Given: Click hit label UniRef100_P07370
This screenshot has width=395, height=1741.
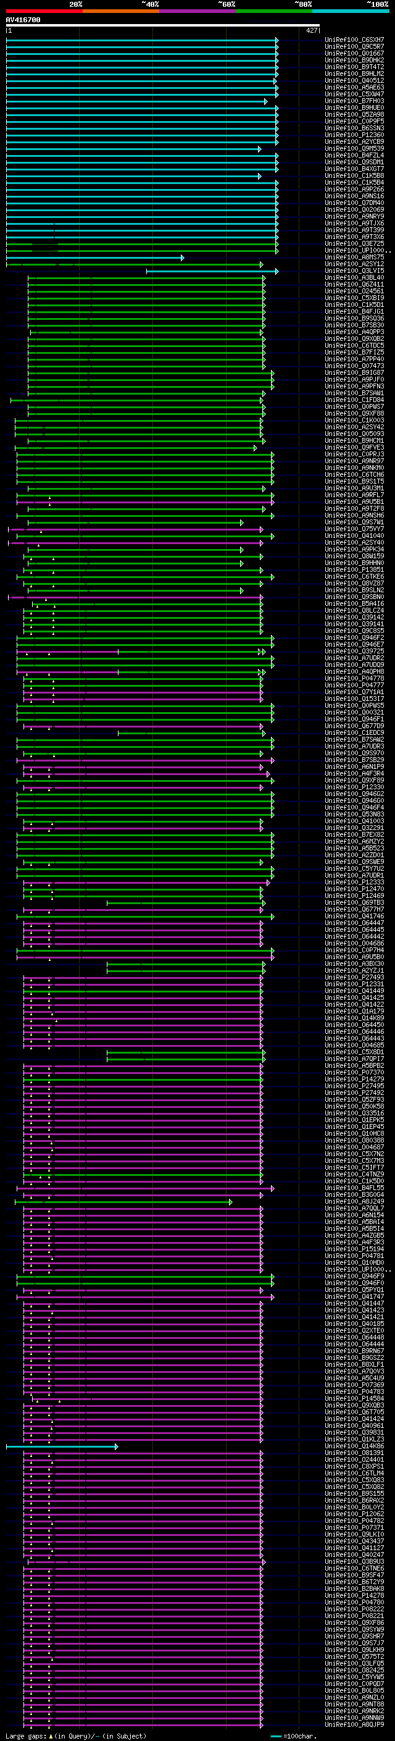Looking at the screenshot, I should point(354,1073).
